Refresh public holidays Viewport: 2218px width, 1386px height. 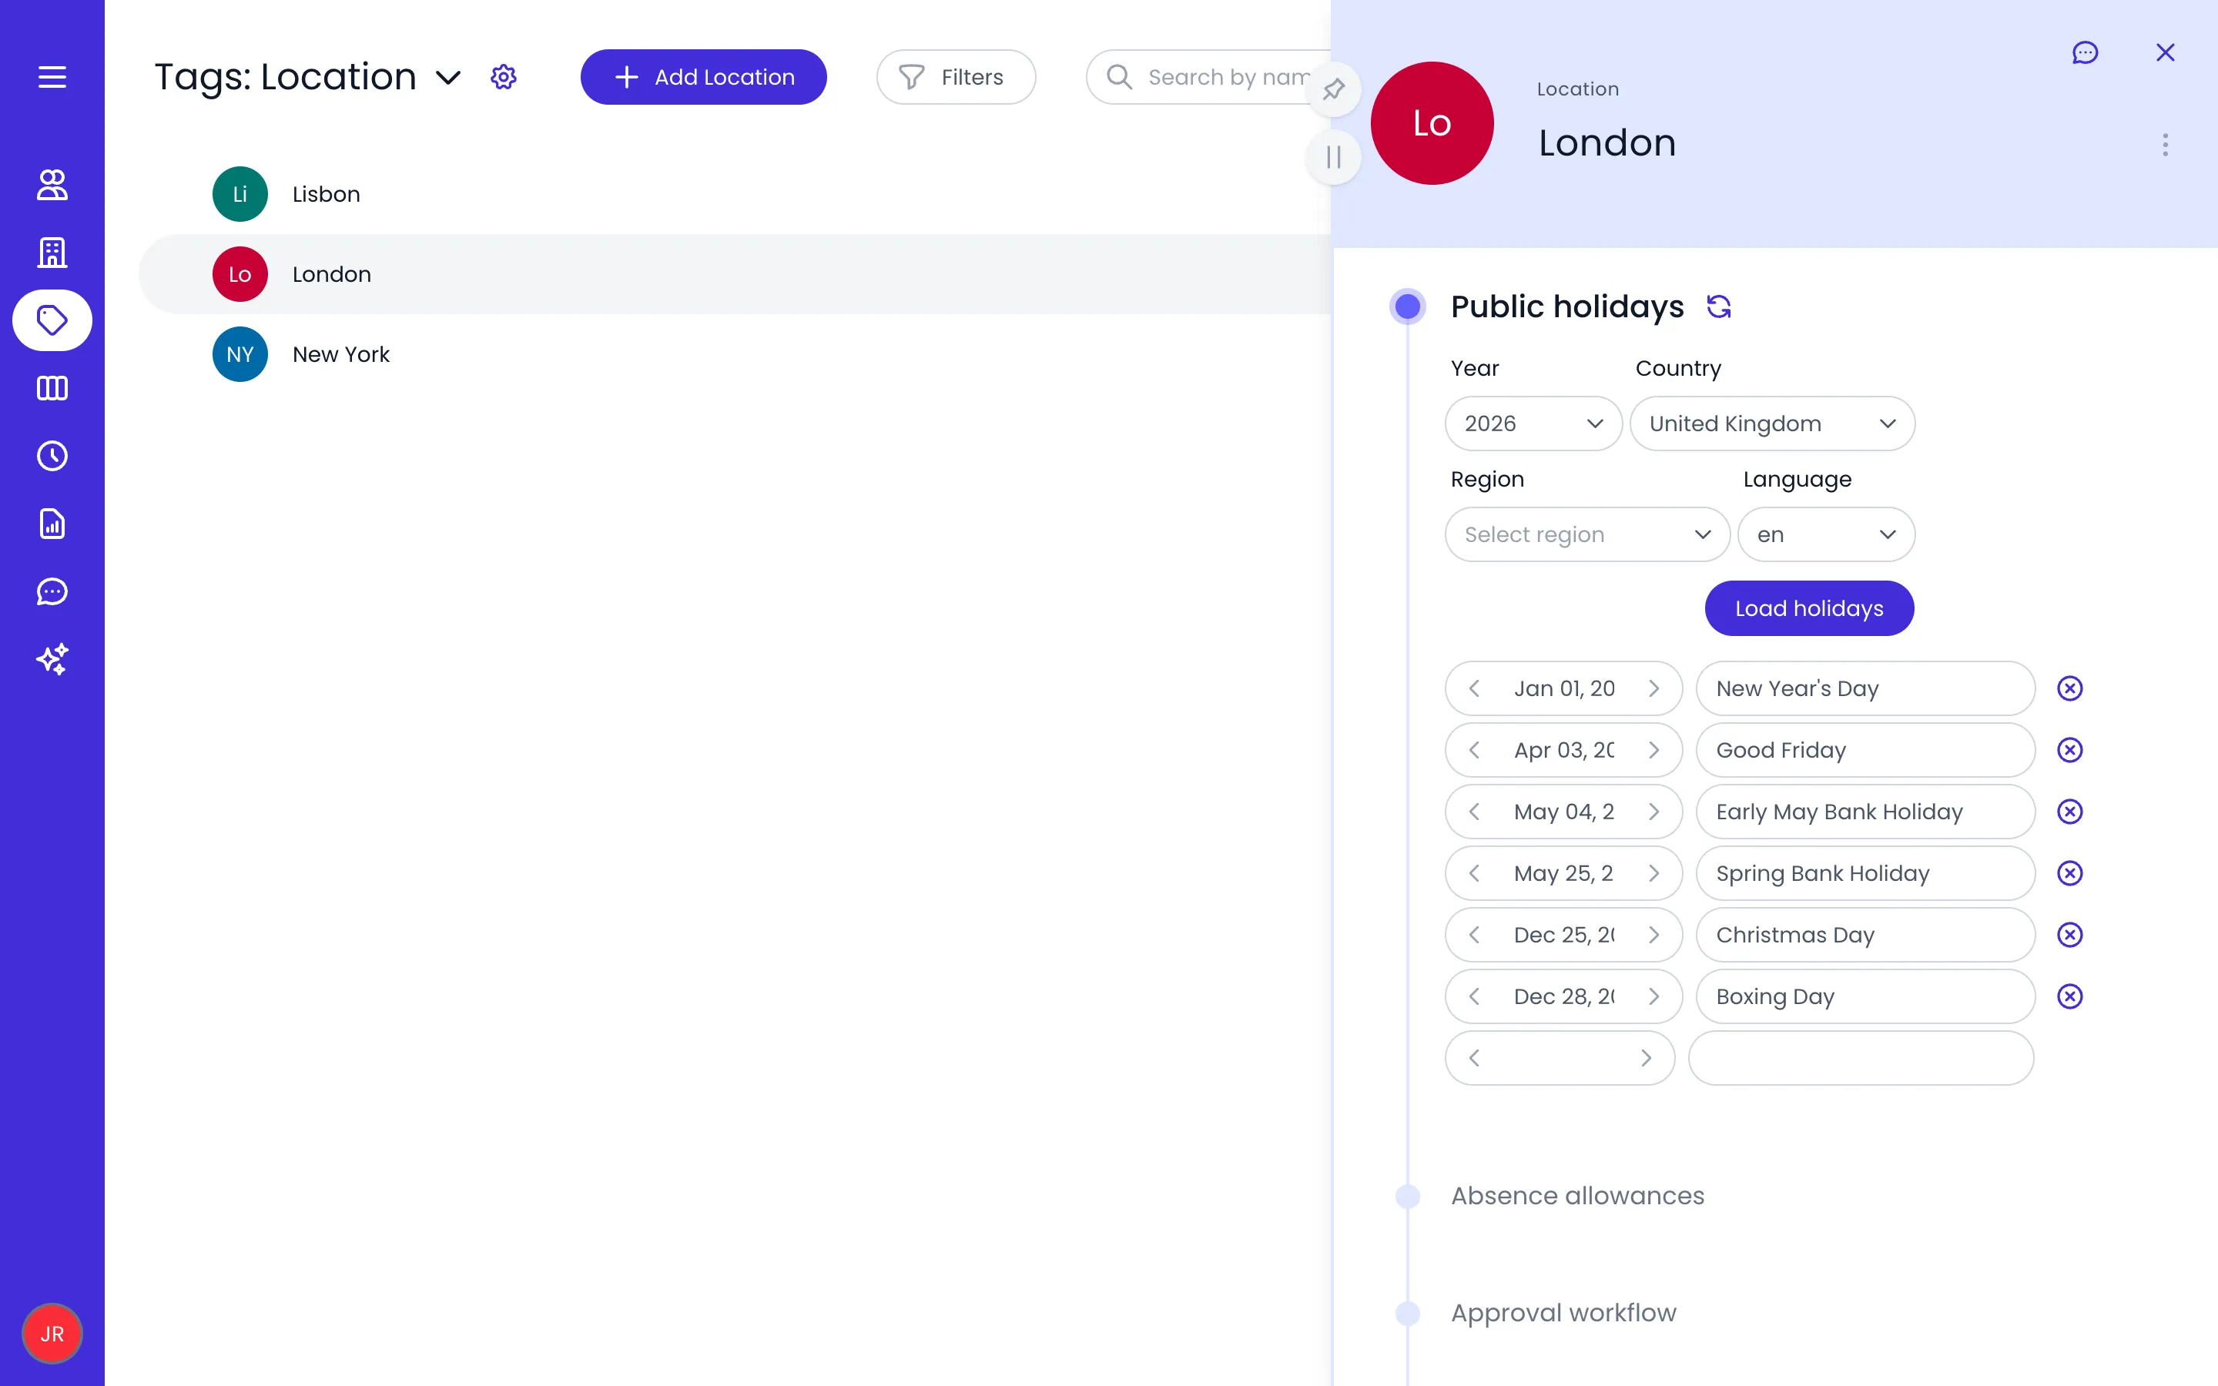pyautogui.click(x=1718, y=306)
